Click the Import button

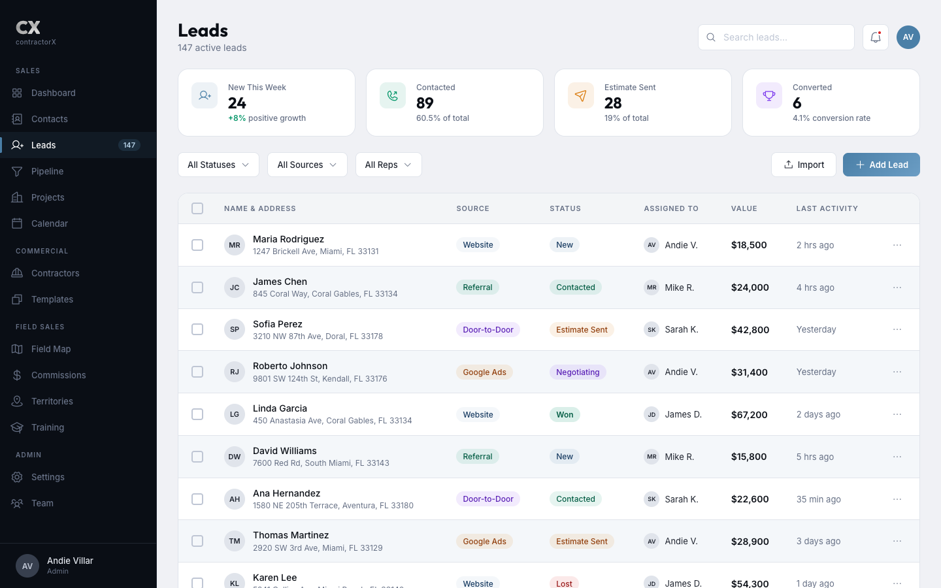click(x=804, y=165)
